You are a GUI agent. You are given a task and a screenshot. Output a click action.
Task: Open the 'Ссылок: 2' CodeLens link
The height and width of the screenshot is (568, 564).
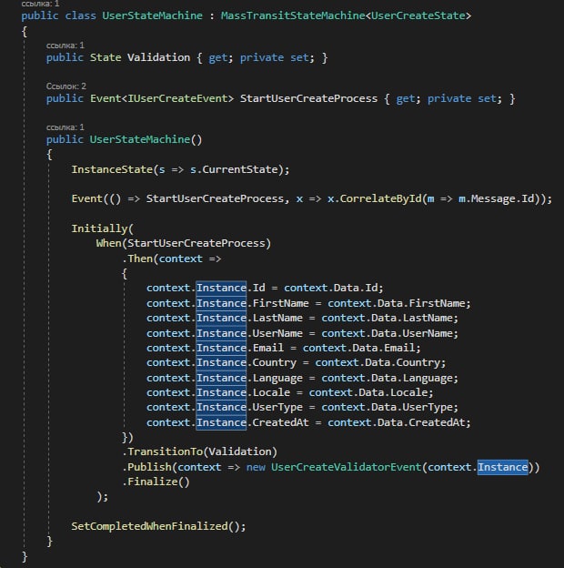click(66, 86)
